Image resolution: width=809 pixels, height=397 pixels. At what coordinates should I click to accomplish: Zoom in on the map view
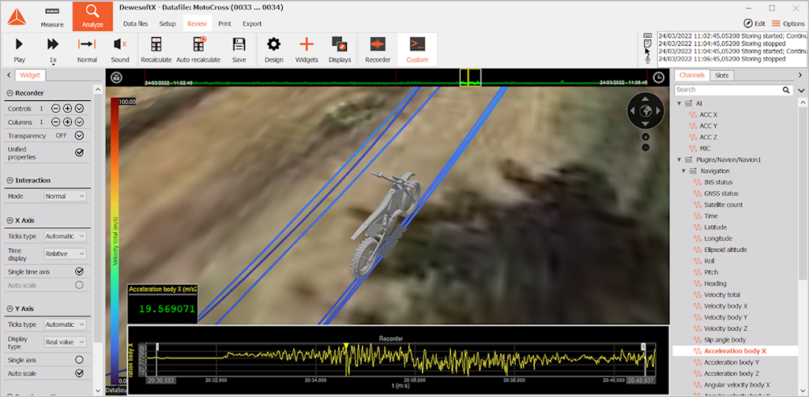[x=645, y=137]
